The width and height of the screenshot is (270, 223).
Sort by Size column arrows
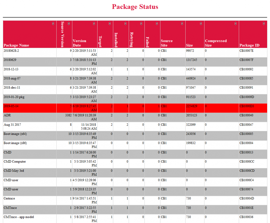tap(201, 24)
